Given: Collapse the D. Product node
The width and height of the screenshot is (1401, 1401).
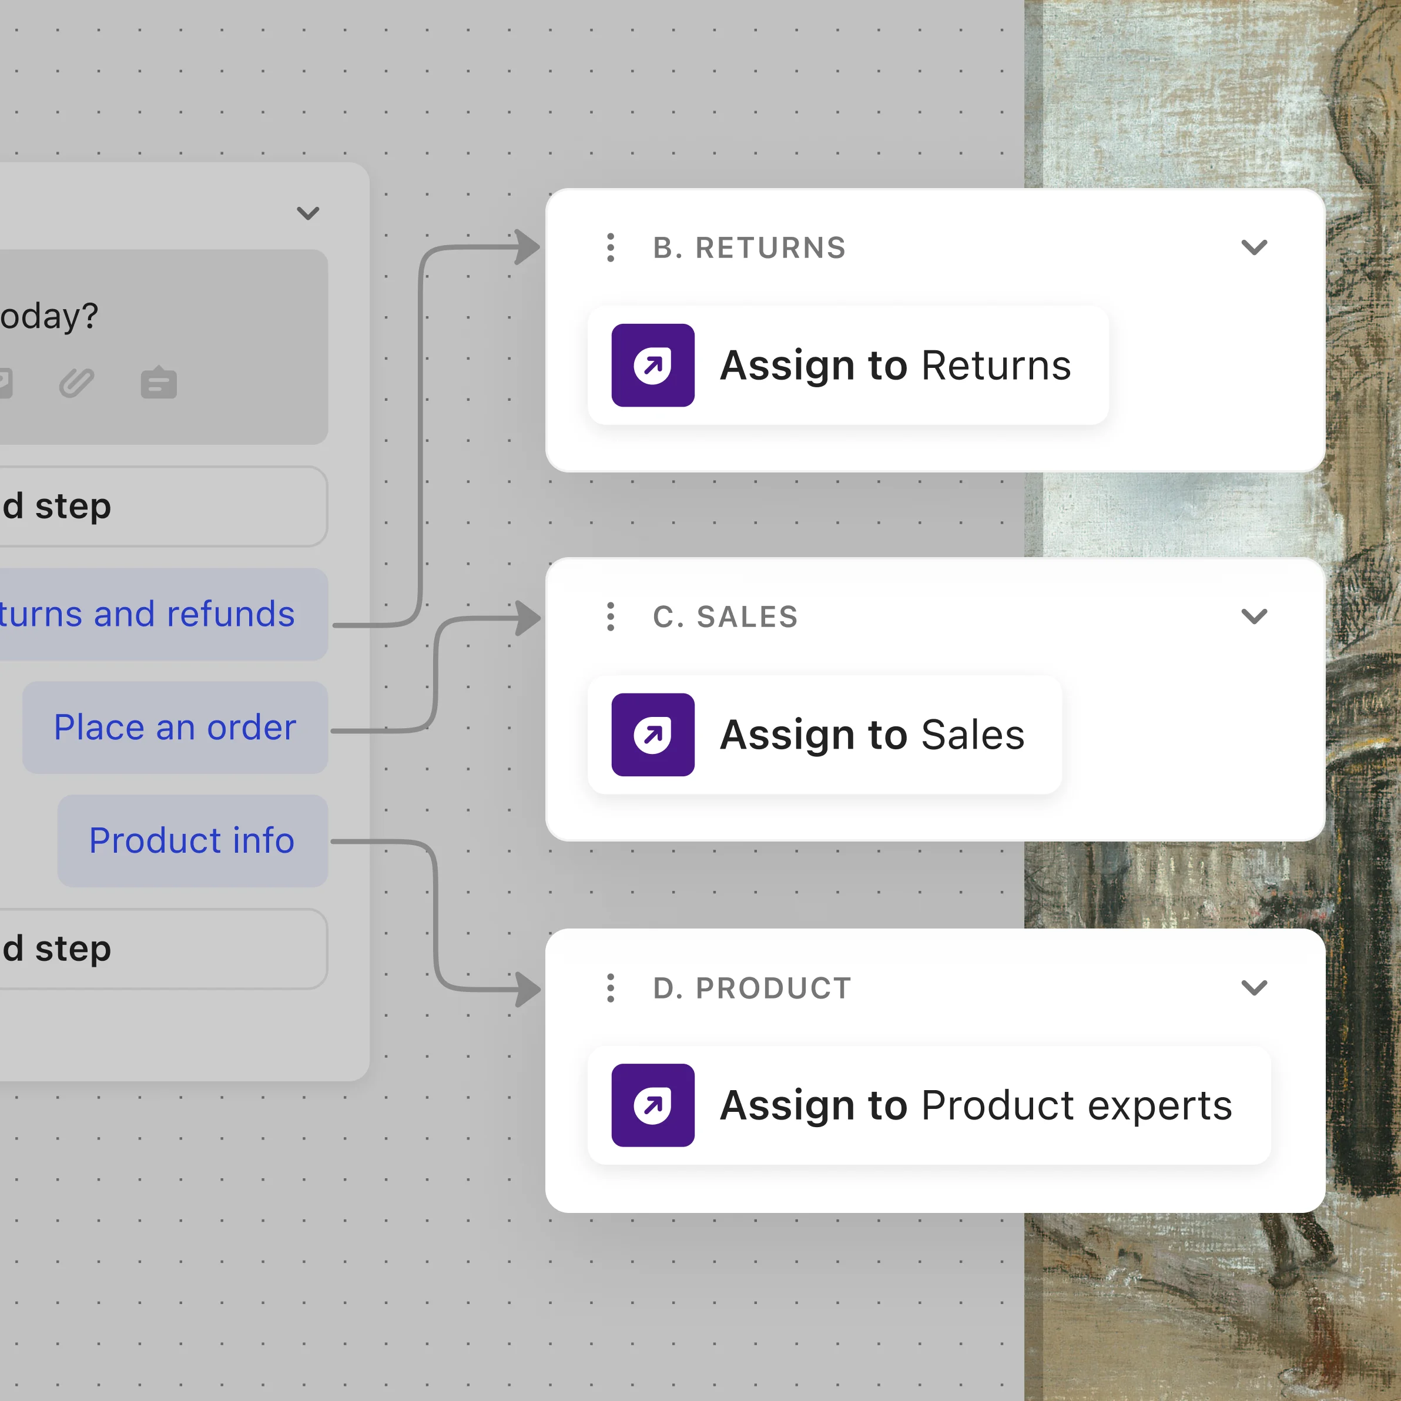Looking at the screenshot, I should point(1254,987).
